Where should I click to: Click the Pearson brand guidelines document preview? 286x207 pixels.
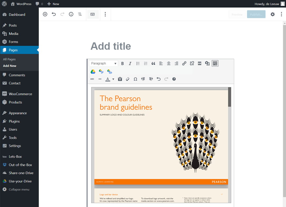click(161, 145)
